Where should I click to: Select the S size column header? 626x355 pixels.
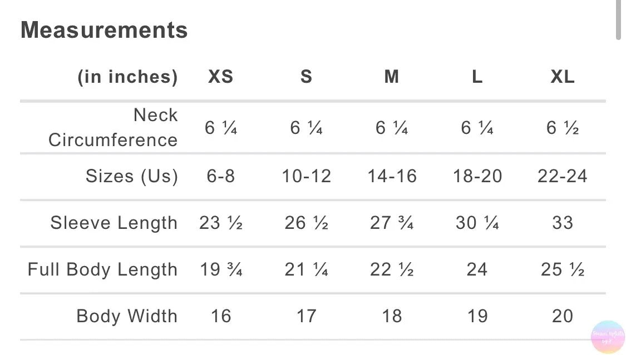pos(306,77)
